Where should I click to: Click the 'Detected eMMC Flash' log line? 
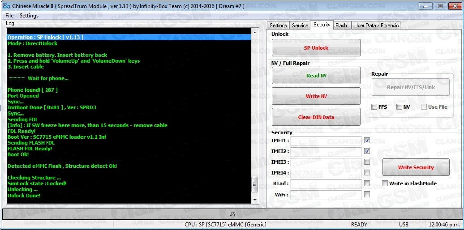click(x=62, y=166)
